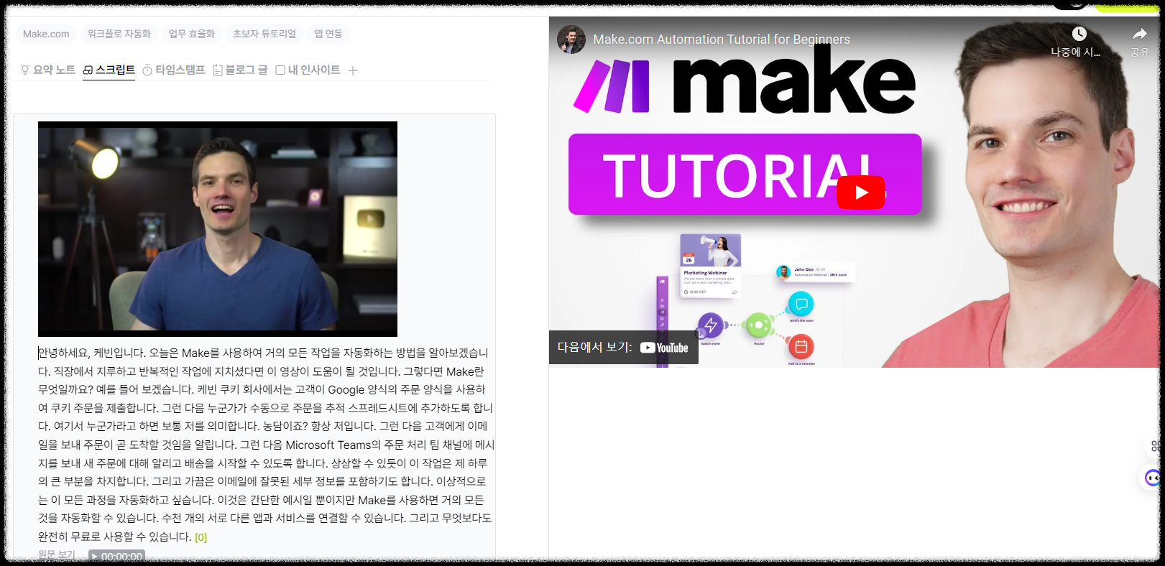Add a new tab with plus icon

click(x=353, y=70)
